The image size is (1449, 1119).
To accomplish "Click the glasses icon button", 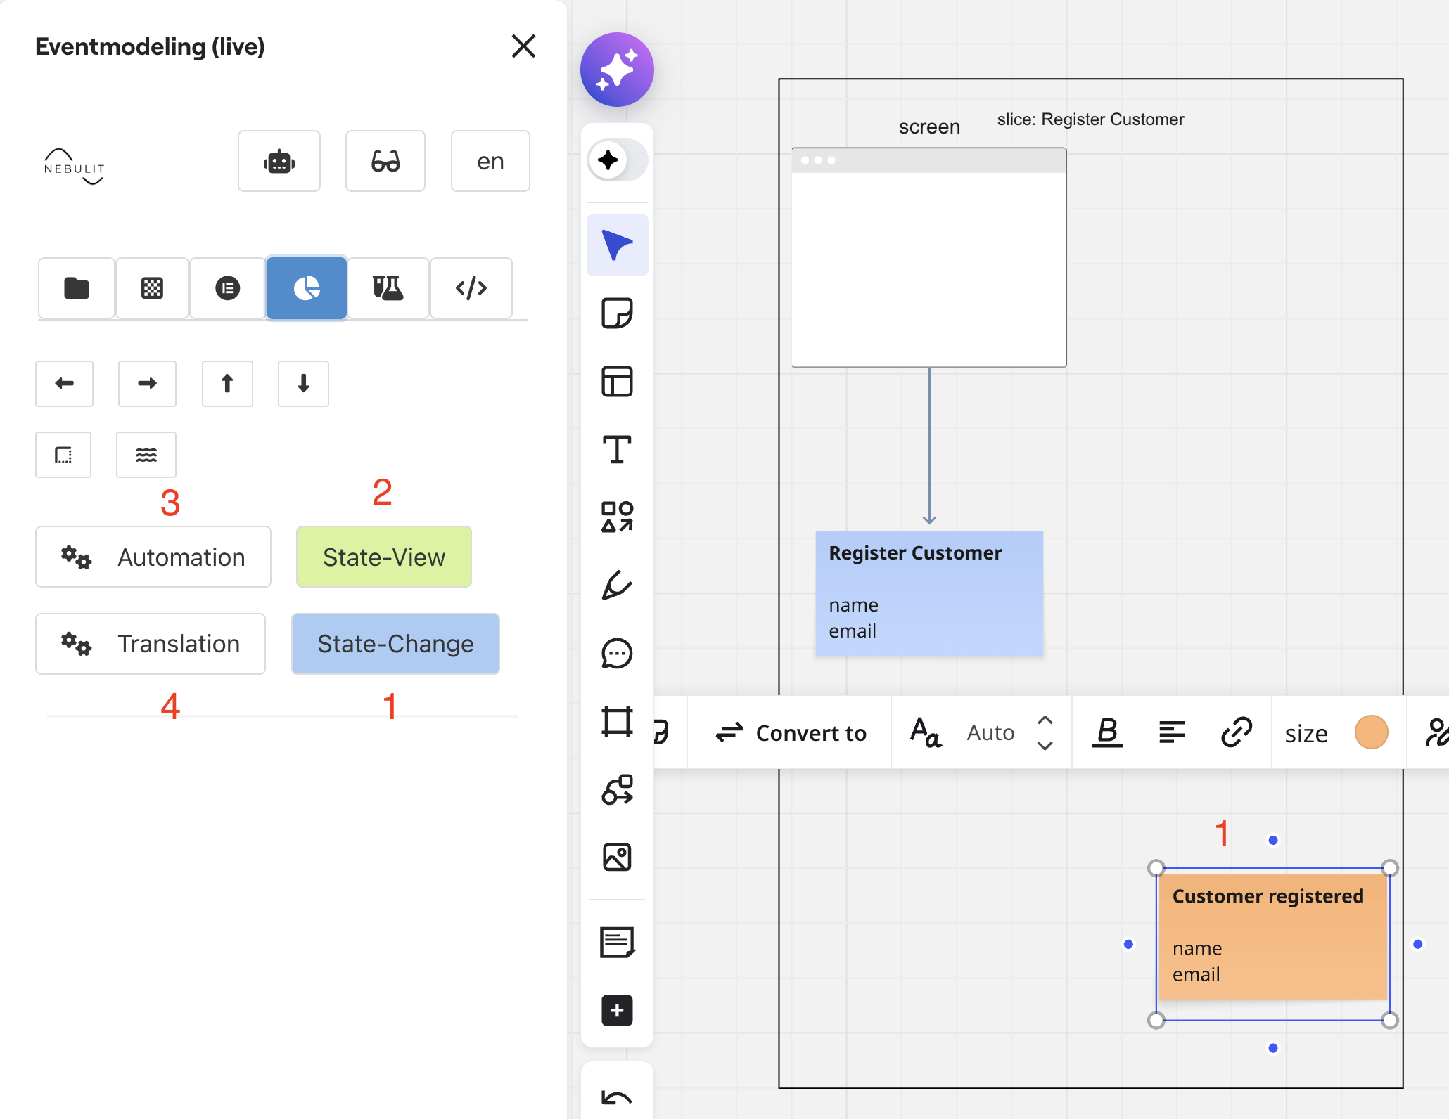I will click(x=385, y=161).
